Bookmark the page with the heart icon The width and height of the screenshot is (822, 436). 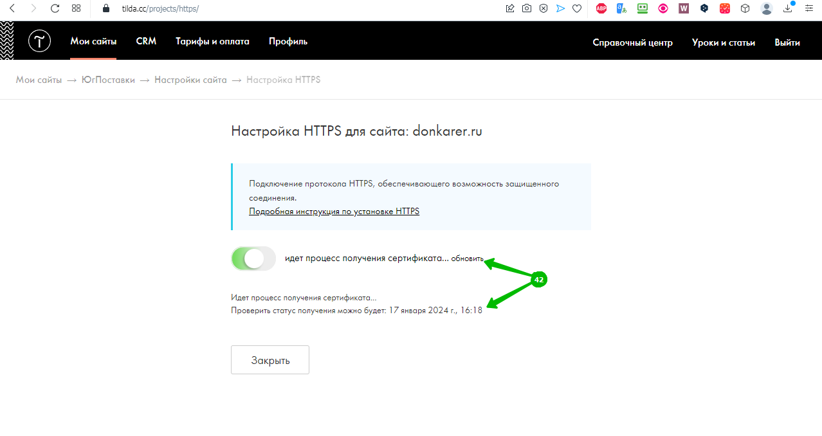pos(577,8)
